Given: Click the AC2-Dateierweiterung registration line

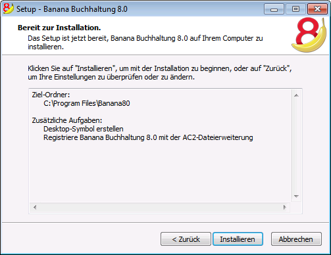Looking at the screenshot, I should [x=148, y=137].
